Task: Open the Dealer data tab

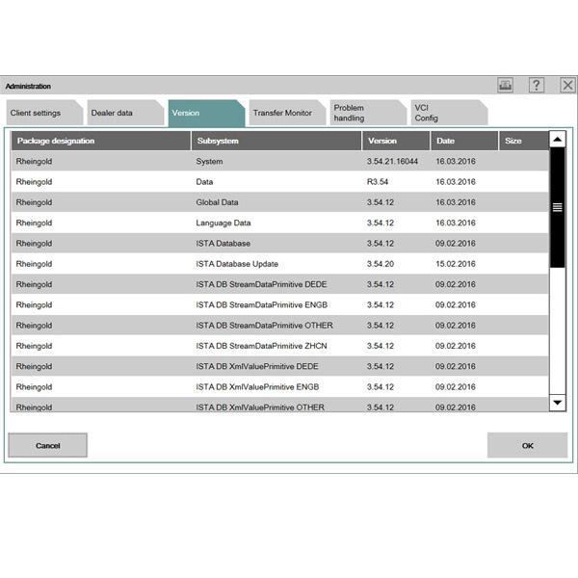Action: pyautogui.click(x=125, y=113)
